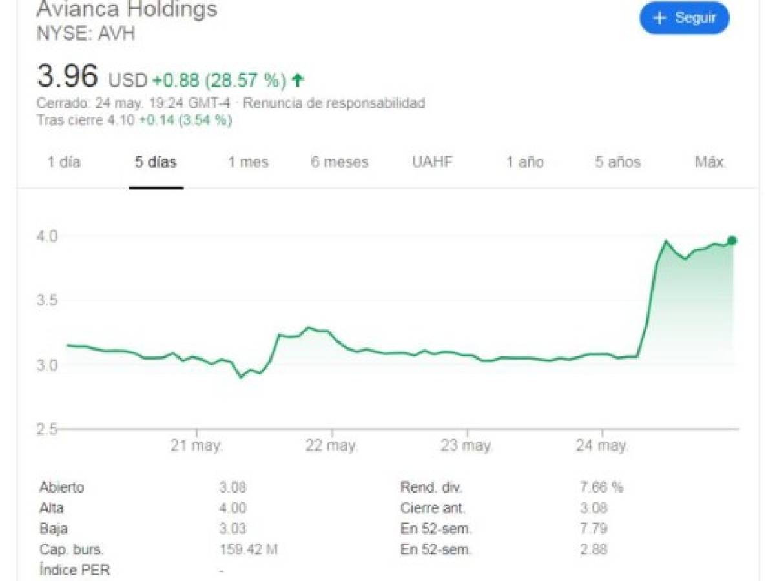Screen dimensions: 775x581
Task: Click the "4.00" high value
Action: point(232,508)
